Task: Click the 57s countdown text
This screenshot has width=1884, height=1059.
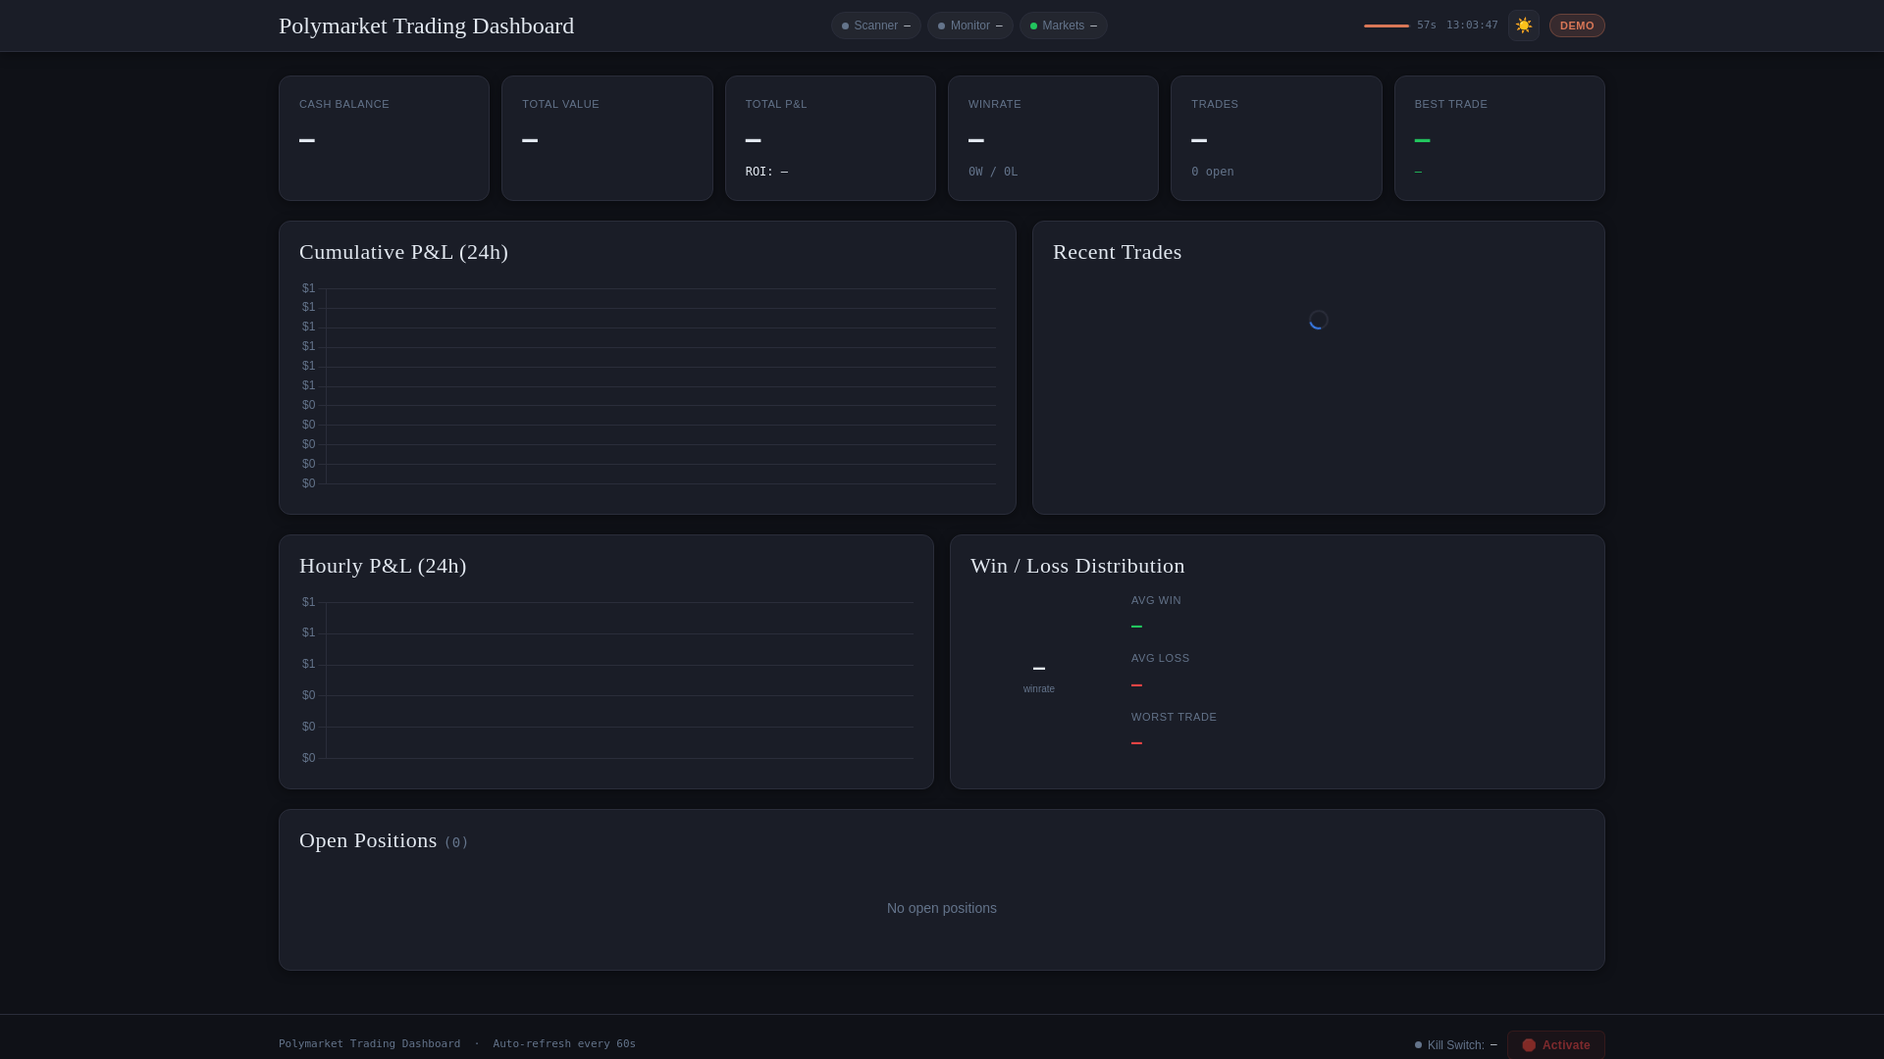Action: [x=1426, y=25]
